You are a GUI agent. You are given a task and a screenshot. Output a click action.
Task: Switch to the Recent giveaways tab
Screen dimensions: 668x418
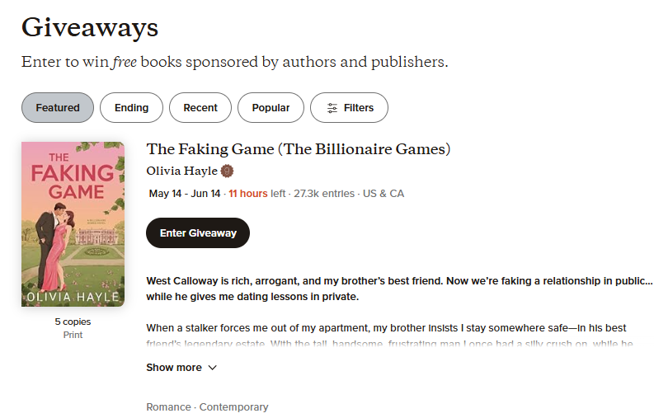point(200,108)
